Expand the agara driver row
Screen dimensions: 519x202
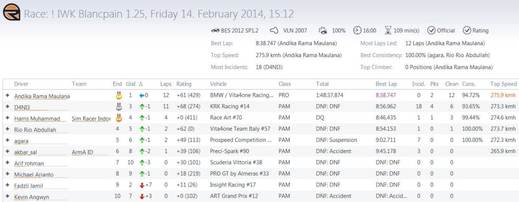click(x=7, y=141)
